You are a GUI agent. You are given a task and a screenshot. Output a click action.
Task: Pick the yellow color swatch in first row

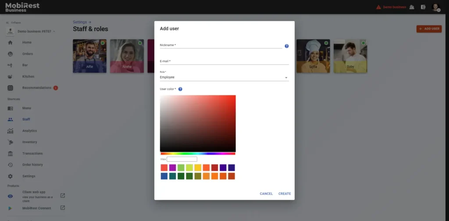[x=198, y=168]
